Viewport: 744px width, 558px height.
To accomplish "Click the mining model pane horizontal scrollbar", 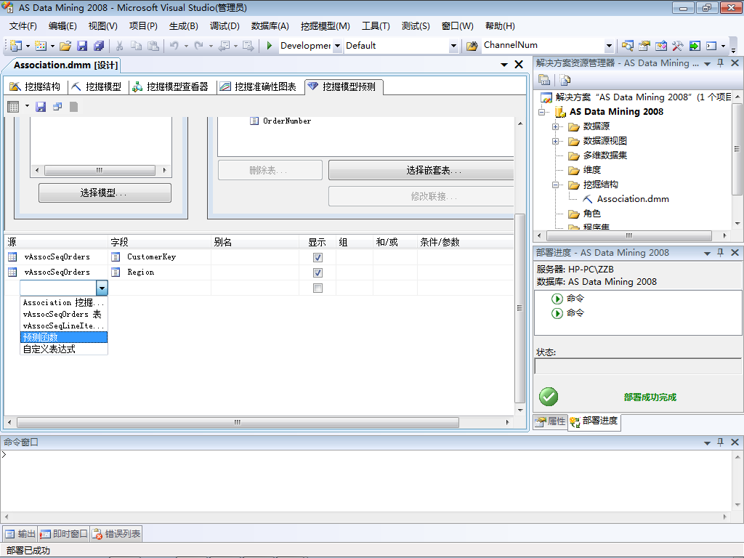I will 100,170.
